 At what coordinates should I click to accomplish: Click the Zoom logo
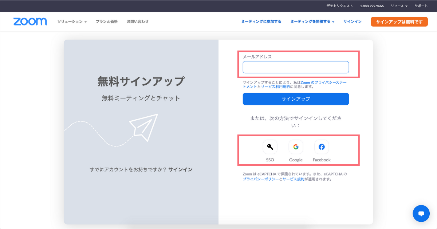click(x=30, y=21)
